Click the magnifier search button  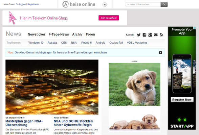tap(164, 4)
